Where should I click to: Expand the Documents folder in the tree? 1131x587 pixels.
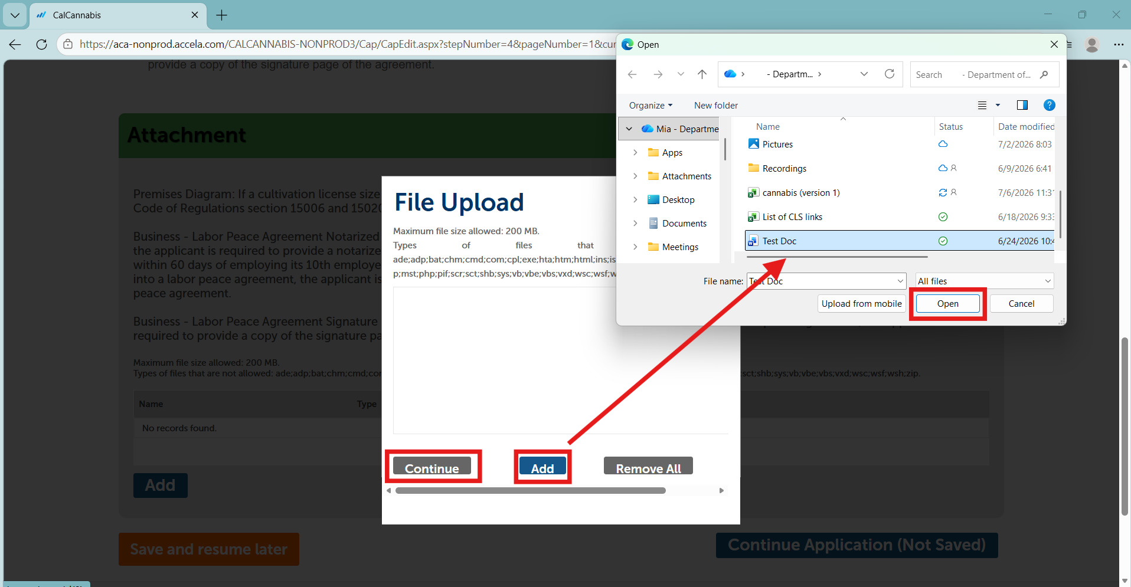635,223
